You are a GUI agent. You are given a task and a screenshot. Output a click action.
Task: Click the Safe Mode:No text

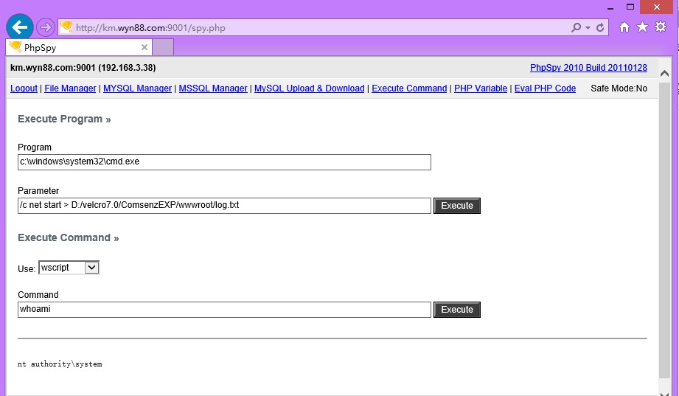click(619, 88)
